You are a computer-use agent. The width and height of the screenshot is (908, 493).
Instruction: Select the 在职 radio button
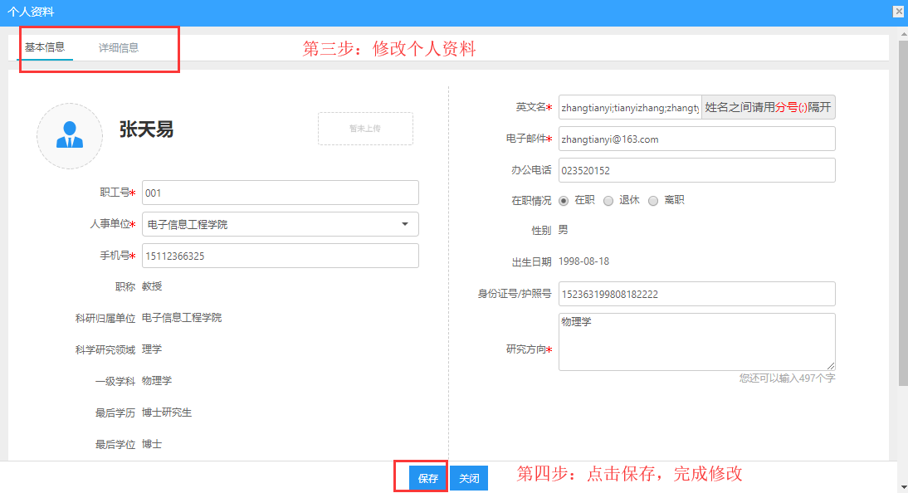tap(564, 201)
